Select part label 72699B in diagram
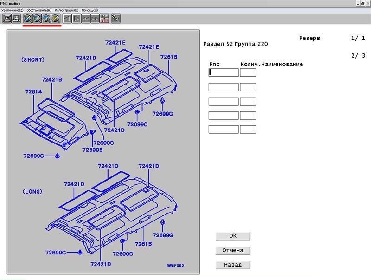The image size is (371, 280). [92, 150]
